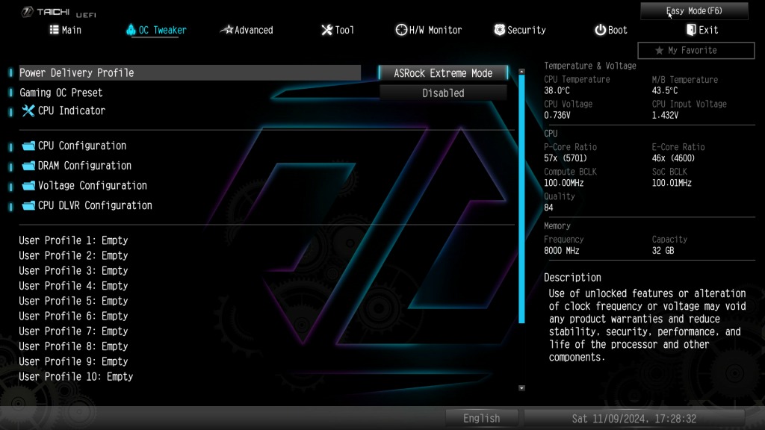Click the memory Capacity value 32 GB
Viewport: 765px width, 430px height.
663,251
